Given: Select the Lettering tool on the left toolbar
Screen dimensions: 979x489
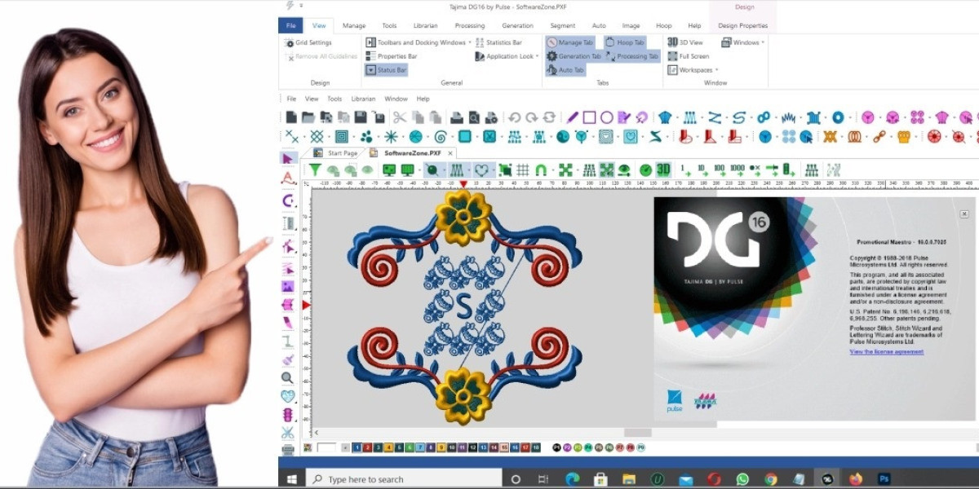Looking at the screenshot, I should coord(287,178).
